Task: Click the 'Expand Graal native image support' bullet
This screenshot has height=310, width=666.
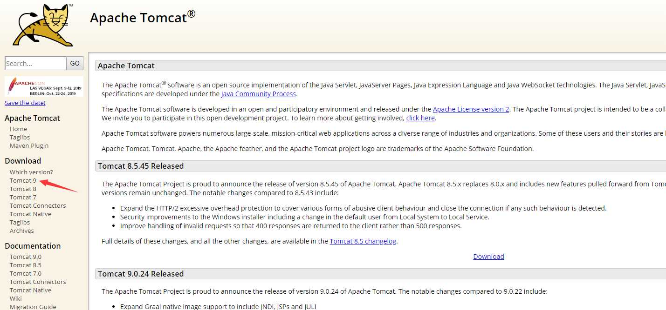Action: [x=219, y=307]
